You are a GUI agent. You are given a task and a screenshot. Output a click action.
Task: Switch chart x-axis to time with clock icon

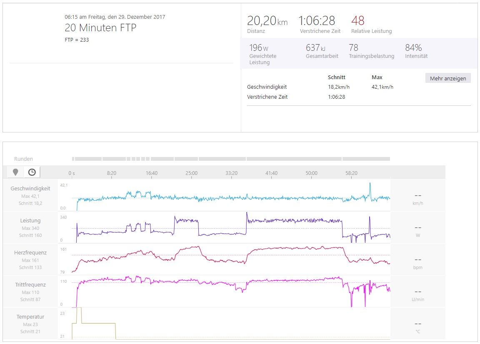coord(32,172)
